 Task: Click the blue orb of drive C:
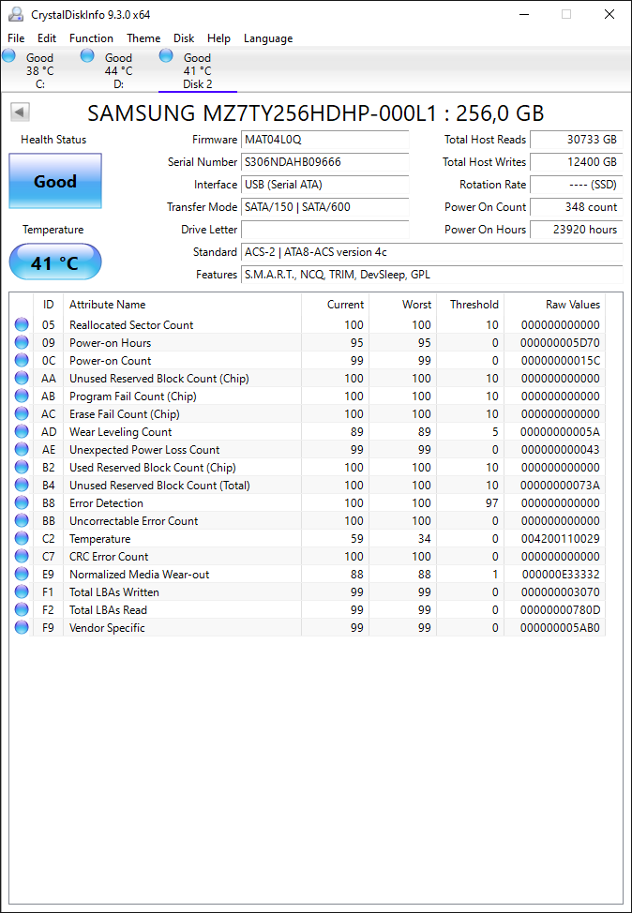click(8, 56)
